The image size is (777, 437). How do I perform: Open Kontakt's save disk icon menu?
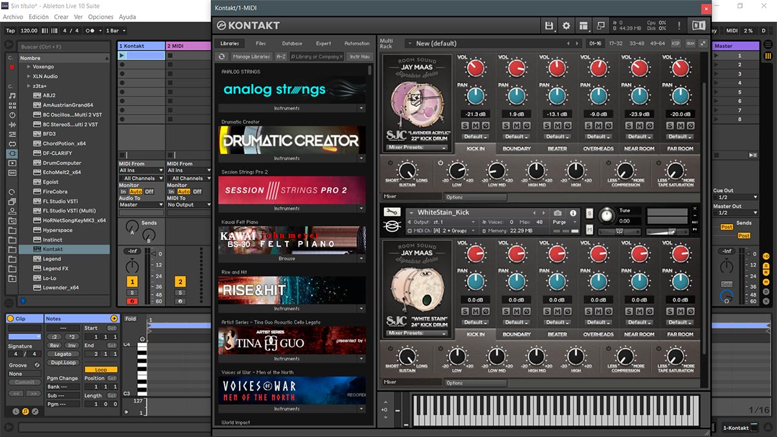point(549,25)
